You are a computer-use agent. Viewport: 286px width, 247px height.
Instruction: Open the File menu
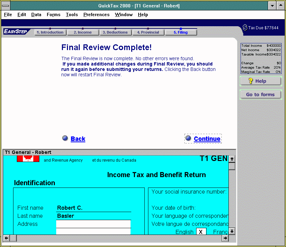[8, 15]
